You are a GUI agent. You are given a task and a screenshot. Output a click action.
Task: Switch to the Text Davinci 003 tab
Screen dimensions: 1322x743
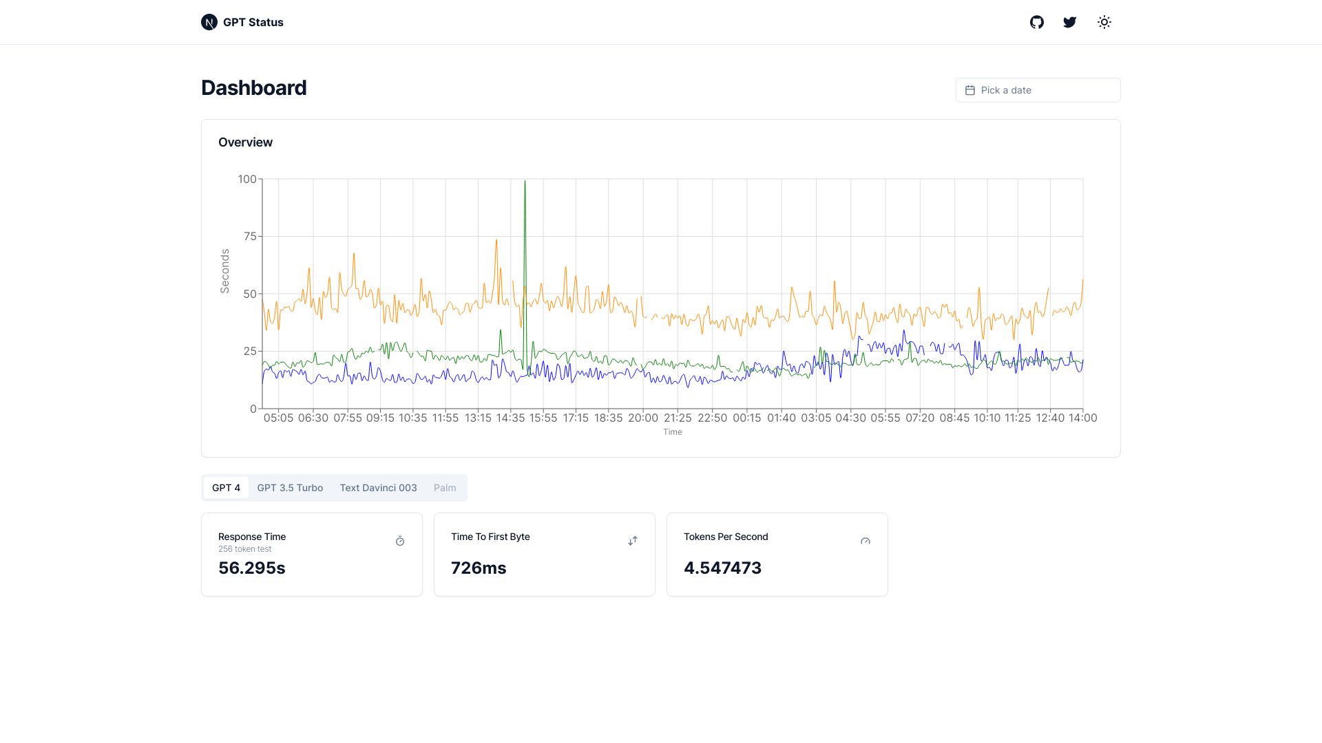[377, 487]
